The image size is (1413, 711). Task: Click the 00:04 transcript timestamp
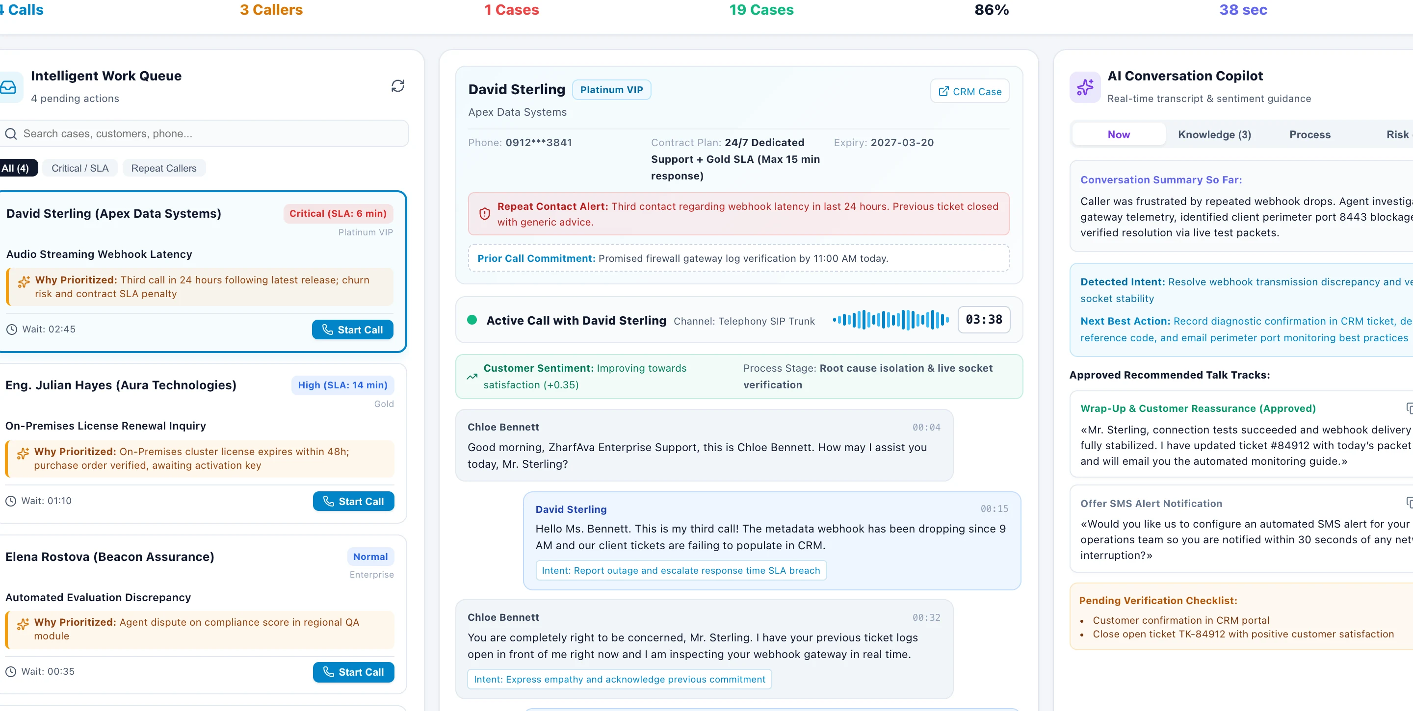pyautogui.click(x=926, y=427)
